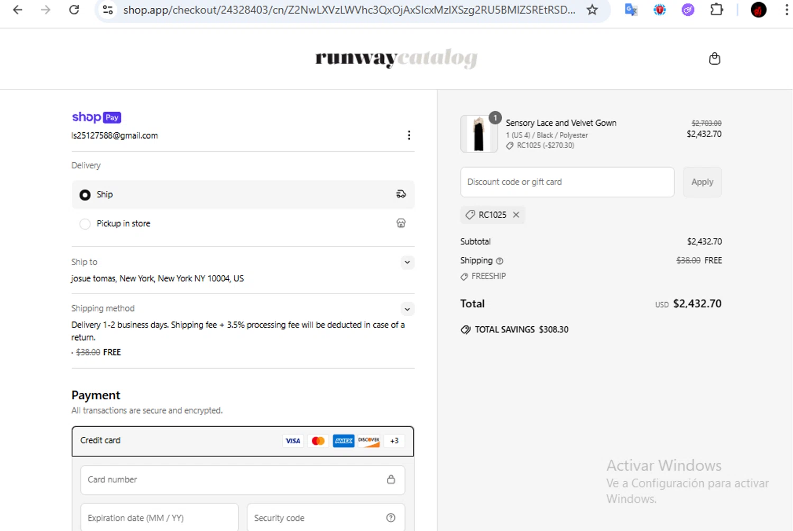Click the lock icon in Card number field
The width and height of the screenshot is (793, 531).
click(x=391, y=480)
